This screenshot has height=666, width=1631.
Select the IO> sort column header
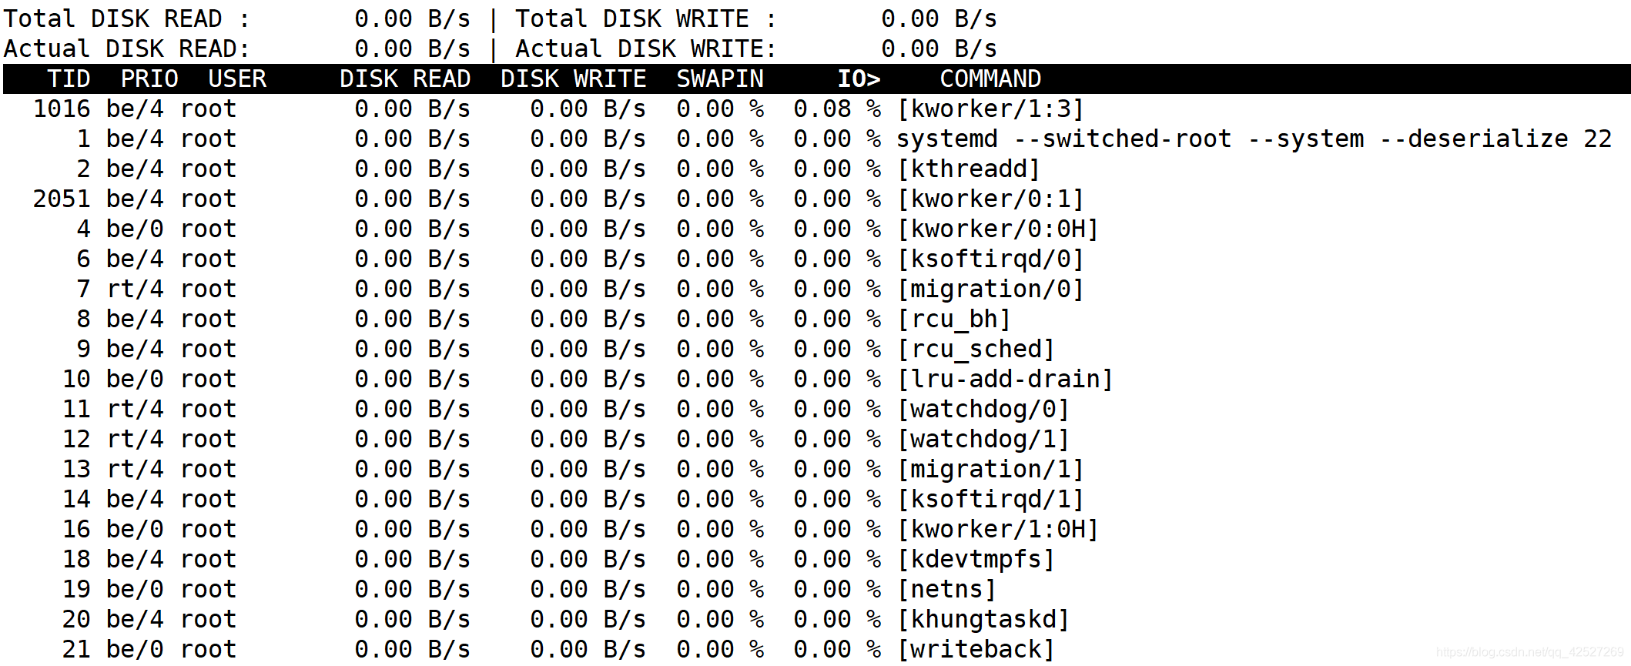(x=859, y=79)
